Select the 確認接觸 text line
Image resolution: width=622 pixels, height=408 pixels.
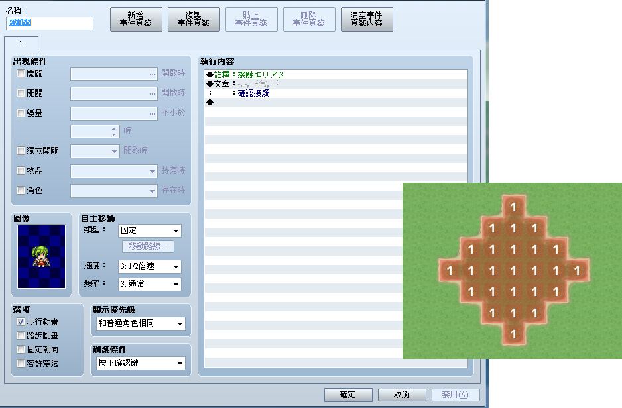pyautogui.click(x=336, y=93)
